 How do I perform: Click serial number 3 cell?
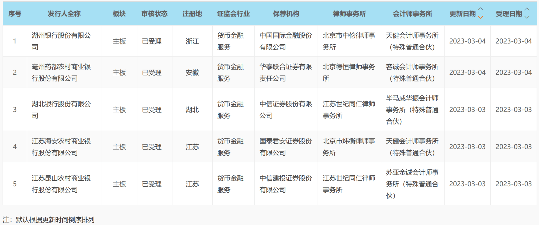(15, 110)
